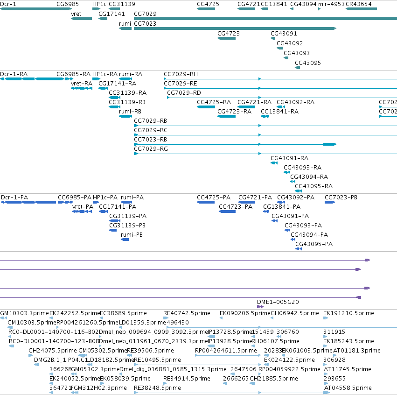
Task: Click the CG4723-RA transcript label
Action: (x=235, y=112)
